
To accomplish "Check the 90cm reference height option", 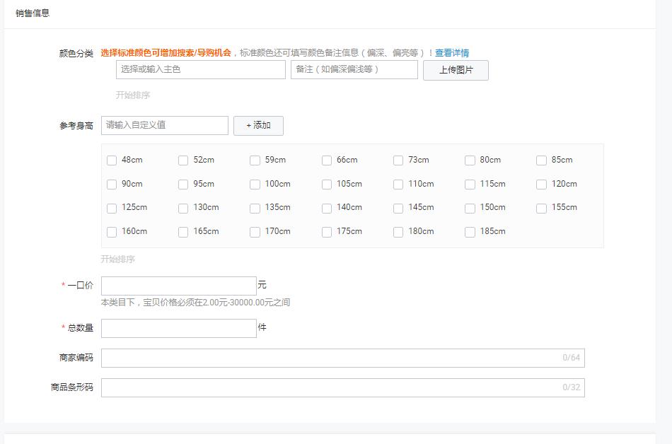I will tap(111, 185).
